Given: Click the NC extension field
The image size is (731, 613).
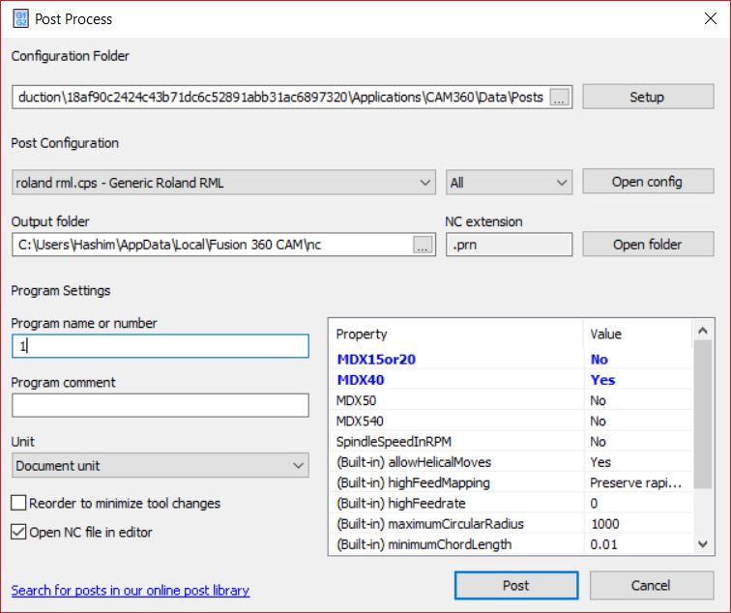Looking at the screenshot, I should click(x=509, y=245).
